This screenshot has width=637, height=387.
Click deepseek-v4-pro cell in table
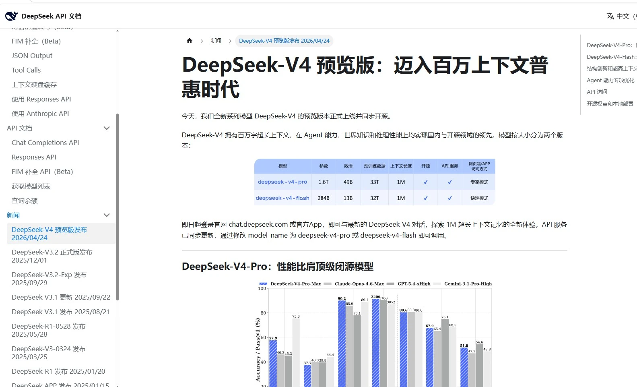282,182
